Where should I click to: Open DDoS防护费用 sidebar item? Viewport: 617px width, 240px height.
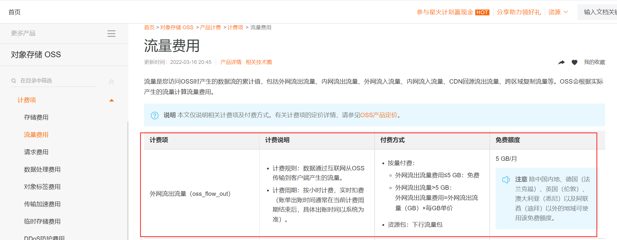coord(44,238)
